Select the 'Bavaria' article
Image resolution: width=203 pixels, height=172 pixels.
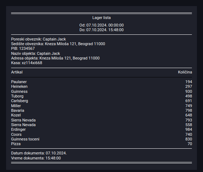(18, 110)
